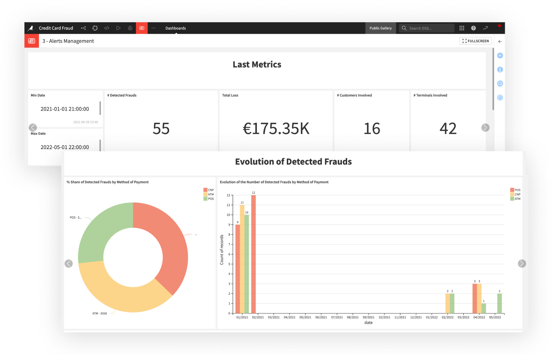Open the Help question mark icon
The width and height of the screenshot is (554, 355).
click(x=473, y=28)
